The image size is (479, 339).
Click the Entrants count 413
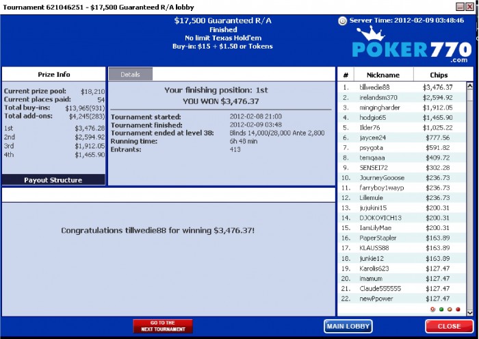point(235,149)
